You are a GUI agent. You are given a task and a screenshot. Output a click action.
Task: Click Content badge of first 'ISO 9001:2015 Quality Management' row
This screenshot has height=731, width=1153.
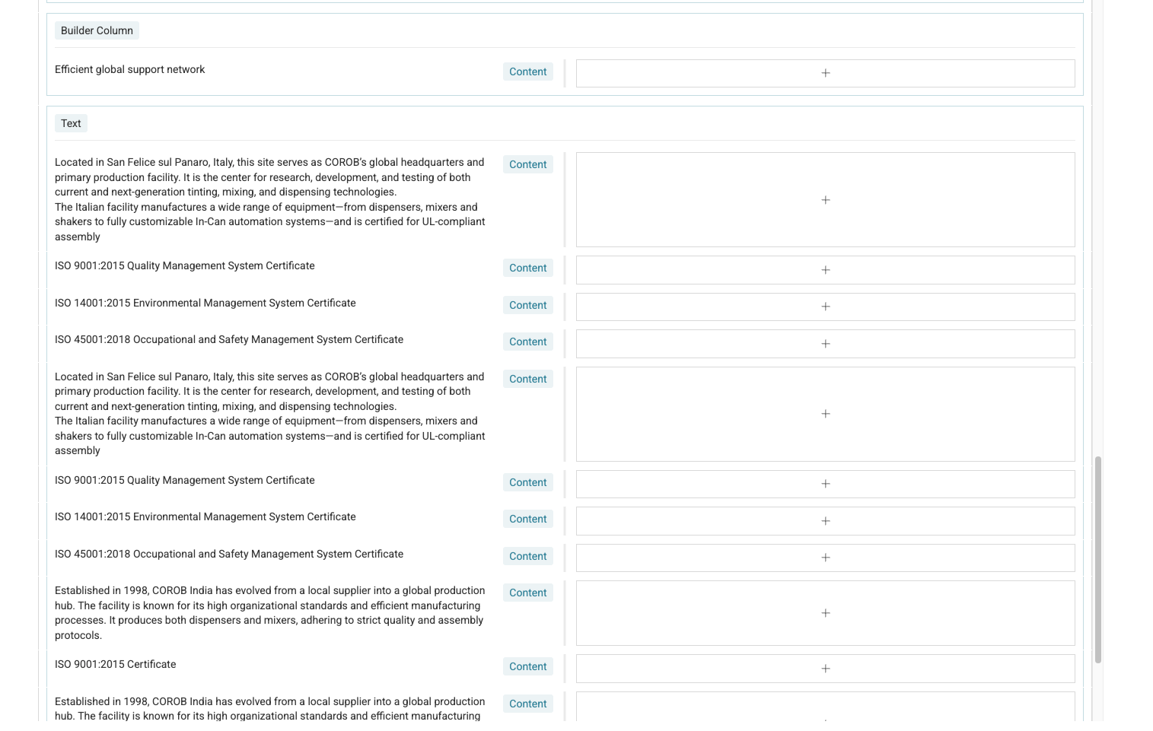coord(527,268)
